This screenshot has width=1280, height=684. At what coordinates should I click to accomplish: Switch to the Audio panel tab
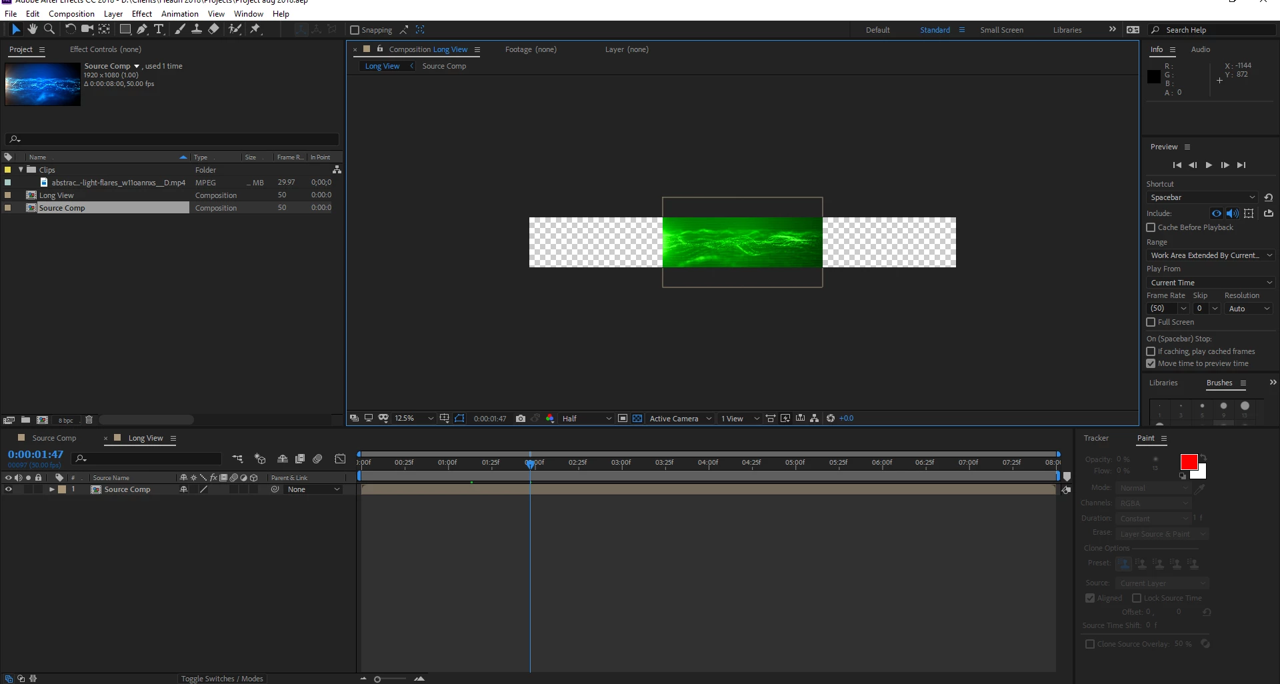(1201, 49)
